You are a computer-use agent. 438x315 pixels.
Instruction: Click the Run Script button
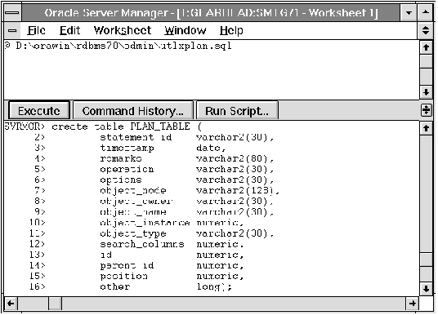click(237, 111)
